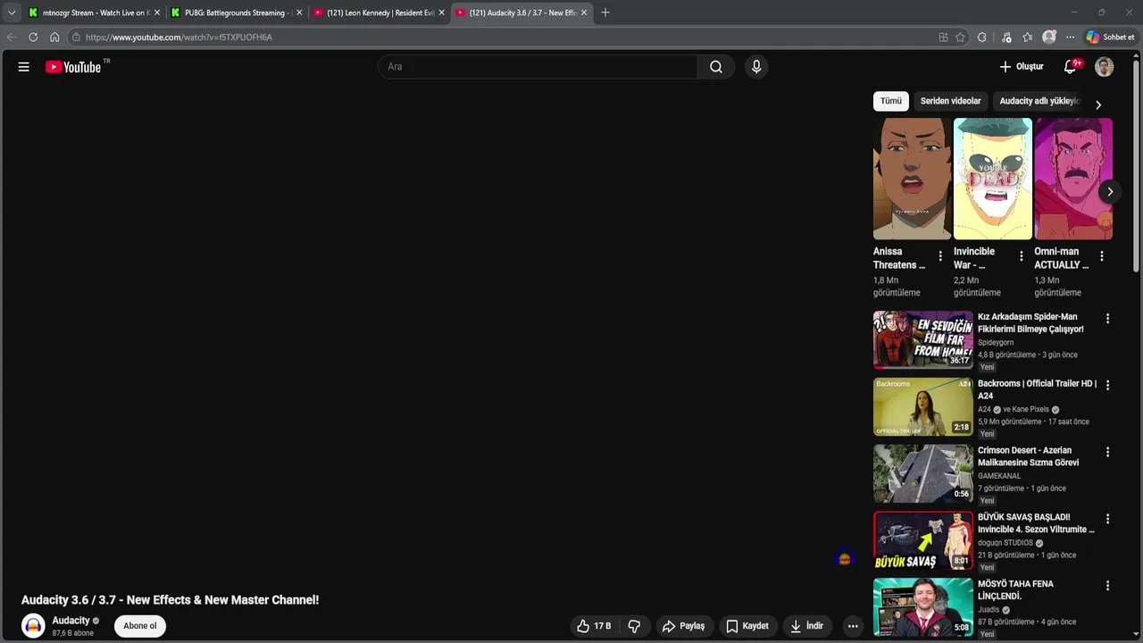1143x643 pixels.
Task: Download the video with İndir
Action: pyautogui.click(x=807, y=626)
